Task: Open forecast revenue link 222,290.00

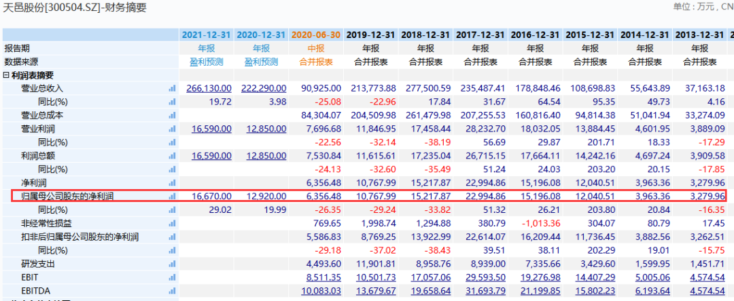Action: click(x=264, y=88)
